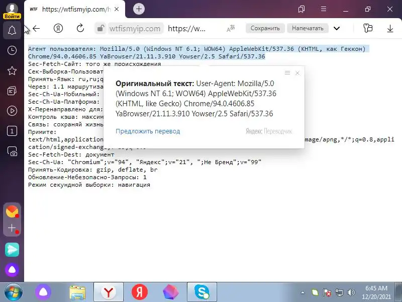This screenshot has height=302, width=402.
Task: Click the Sec-Fetch-Dest: документ line
Action: (x=71, y=155)
